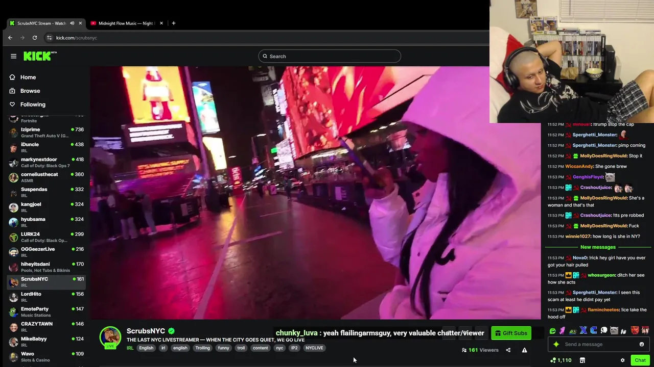Image resolution: width=654 pixels, height=367 pixels.
Task: Open kangjoel channel in sidebar
Action: pos(46,207)
